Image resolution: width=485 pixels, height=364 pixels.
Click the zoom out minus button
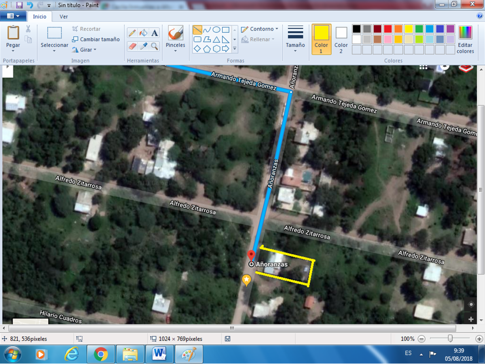(422, 339)
